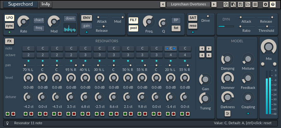Click the paste preset icon
The image size is (281, 128).
click(233, 4)
